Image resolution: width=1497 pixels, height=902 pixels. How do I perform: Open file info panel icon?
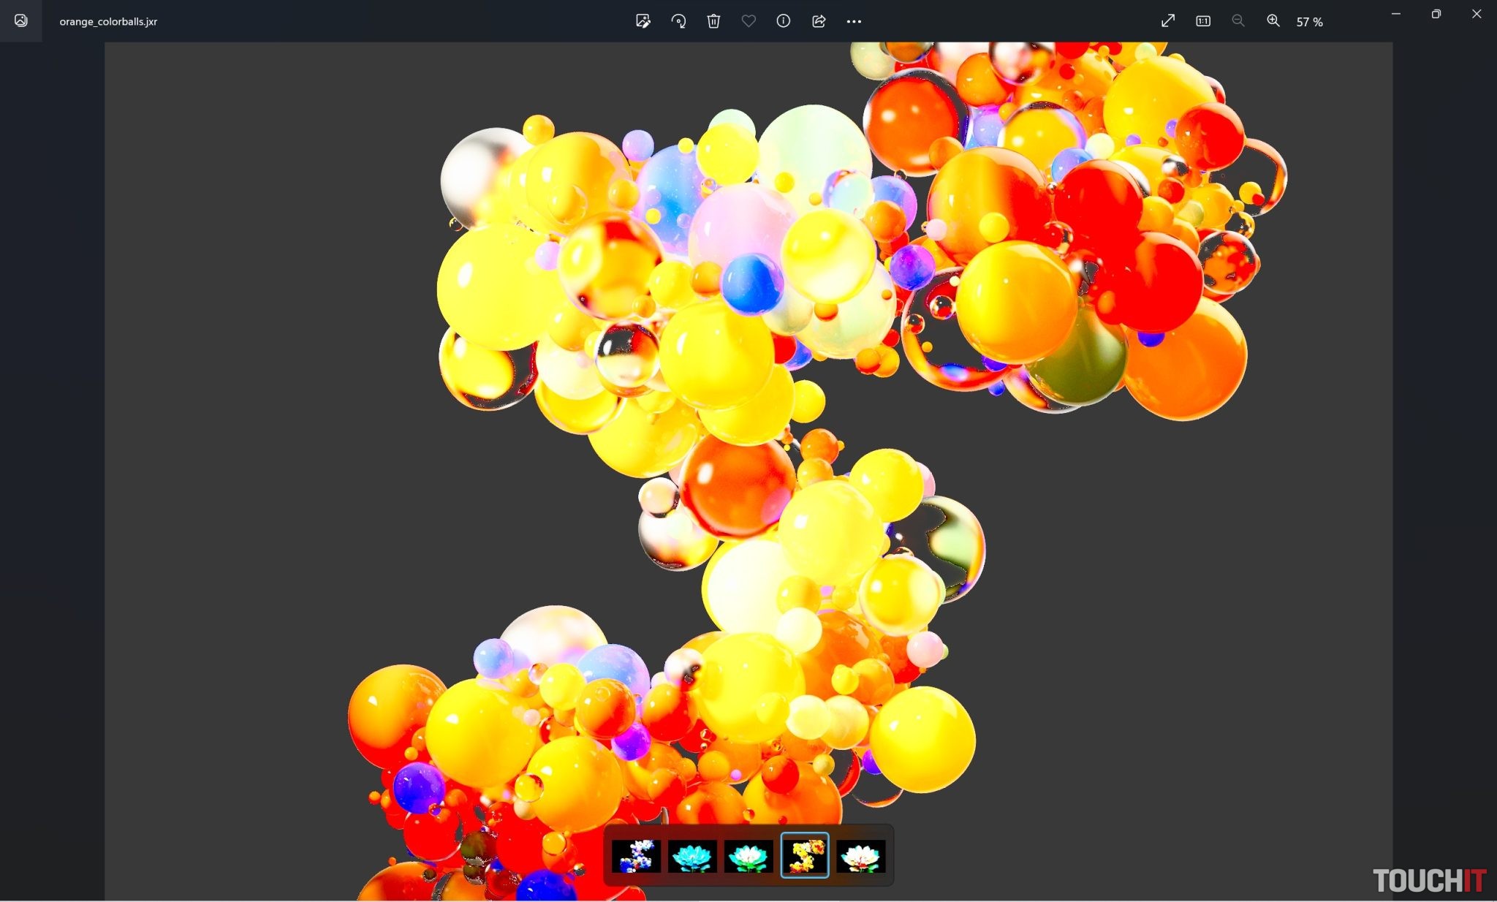point(784,21)
